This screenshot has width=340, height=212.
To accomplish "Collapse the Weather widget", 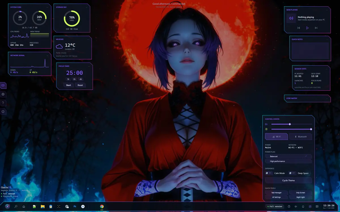I will point(88,39).
